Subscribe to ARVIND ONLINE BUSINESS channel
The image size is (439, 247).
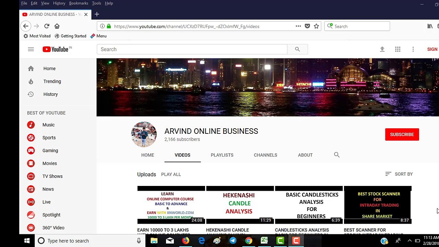click(402, 134)
